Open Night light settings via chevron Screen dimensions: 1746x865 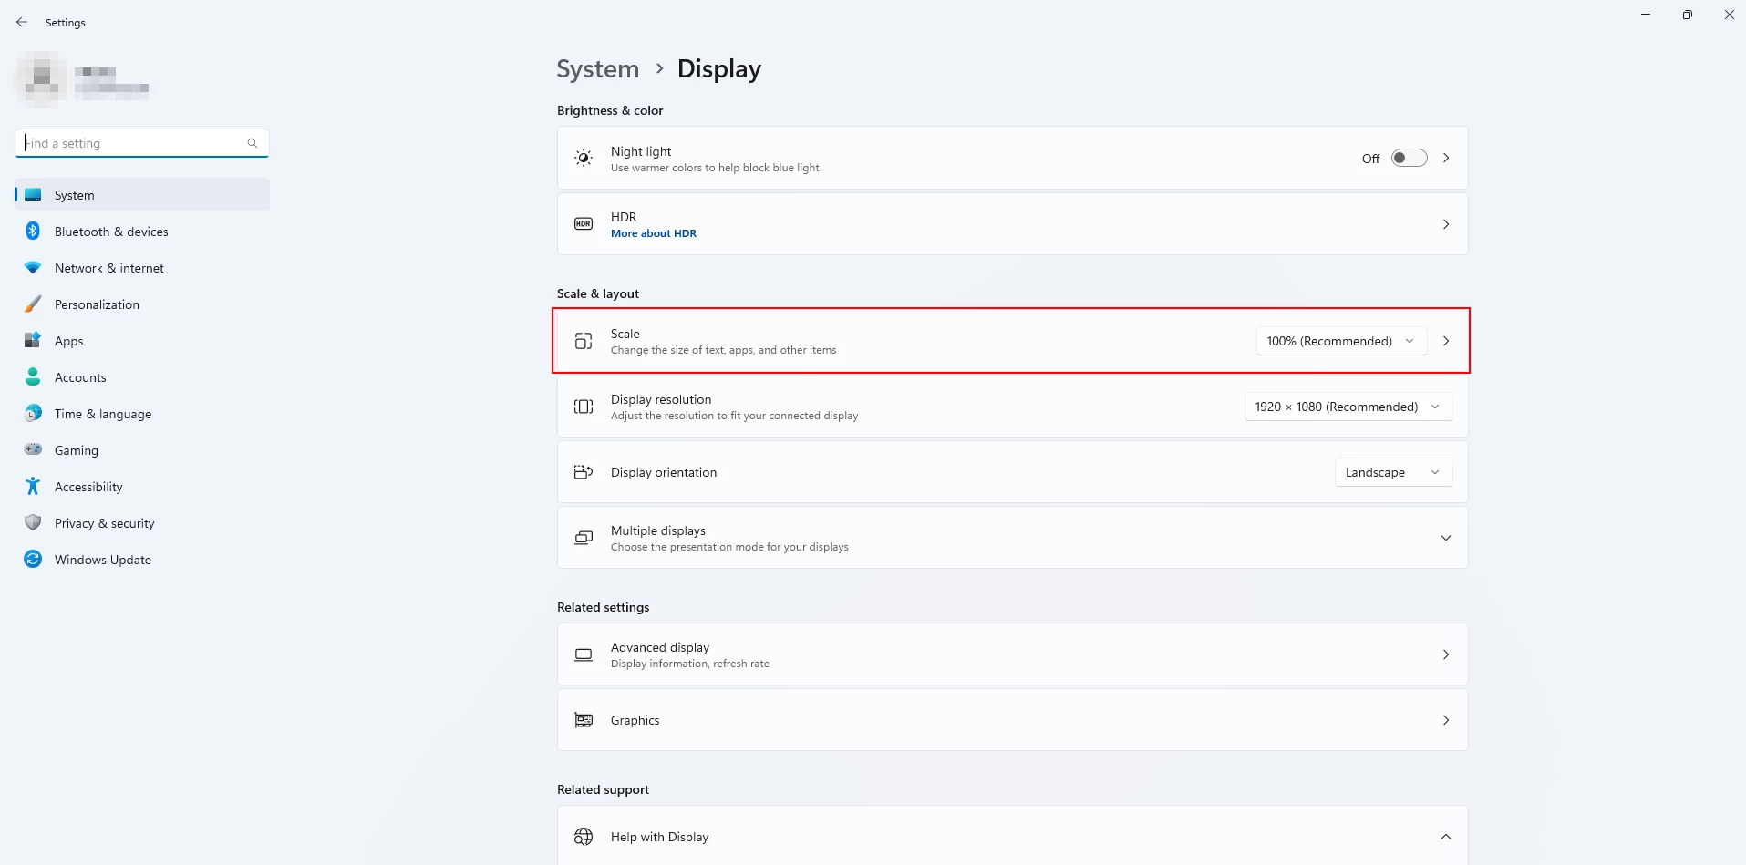1446,159
